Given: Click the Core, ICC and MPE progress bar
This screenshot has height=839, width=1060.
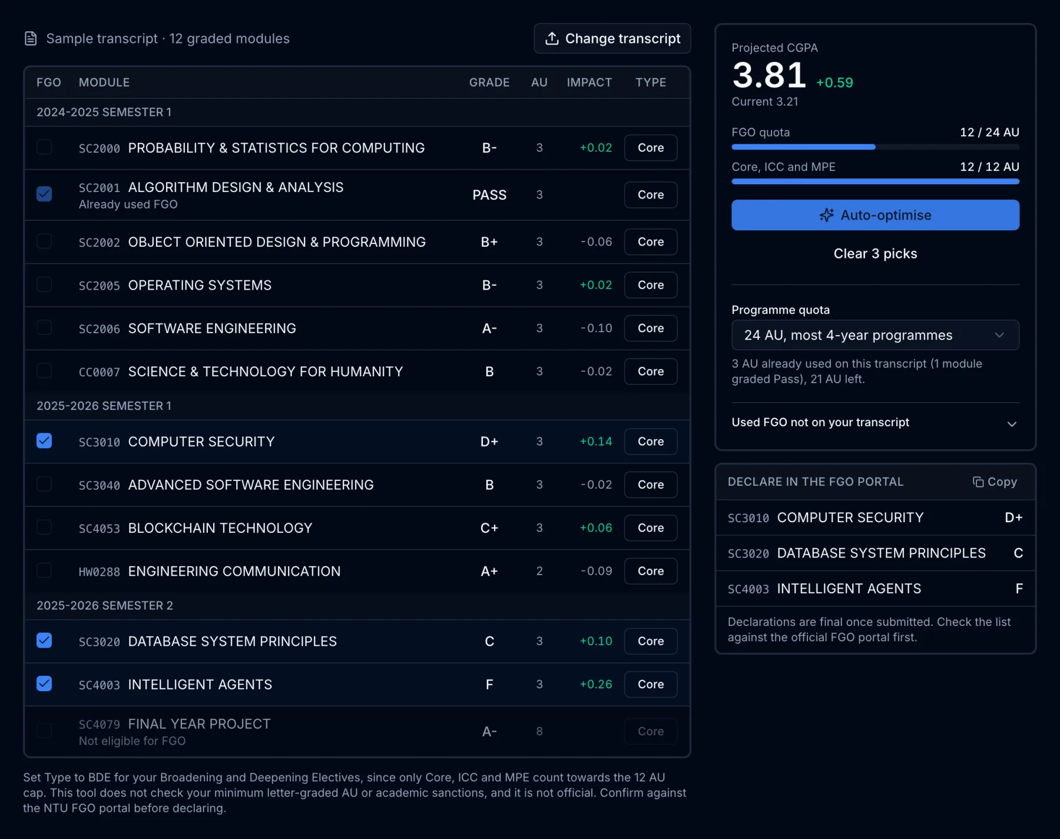Looking at the screenshot, I should [875, 181].
